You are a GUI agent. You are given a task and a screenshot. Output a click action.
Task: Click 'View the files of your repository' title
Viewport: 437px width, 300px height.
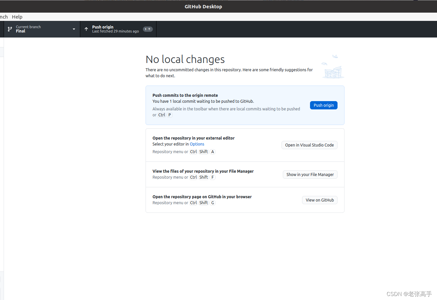coord(203,171)
